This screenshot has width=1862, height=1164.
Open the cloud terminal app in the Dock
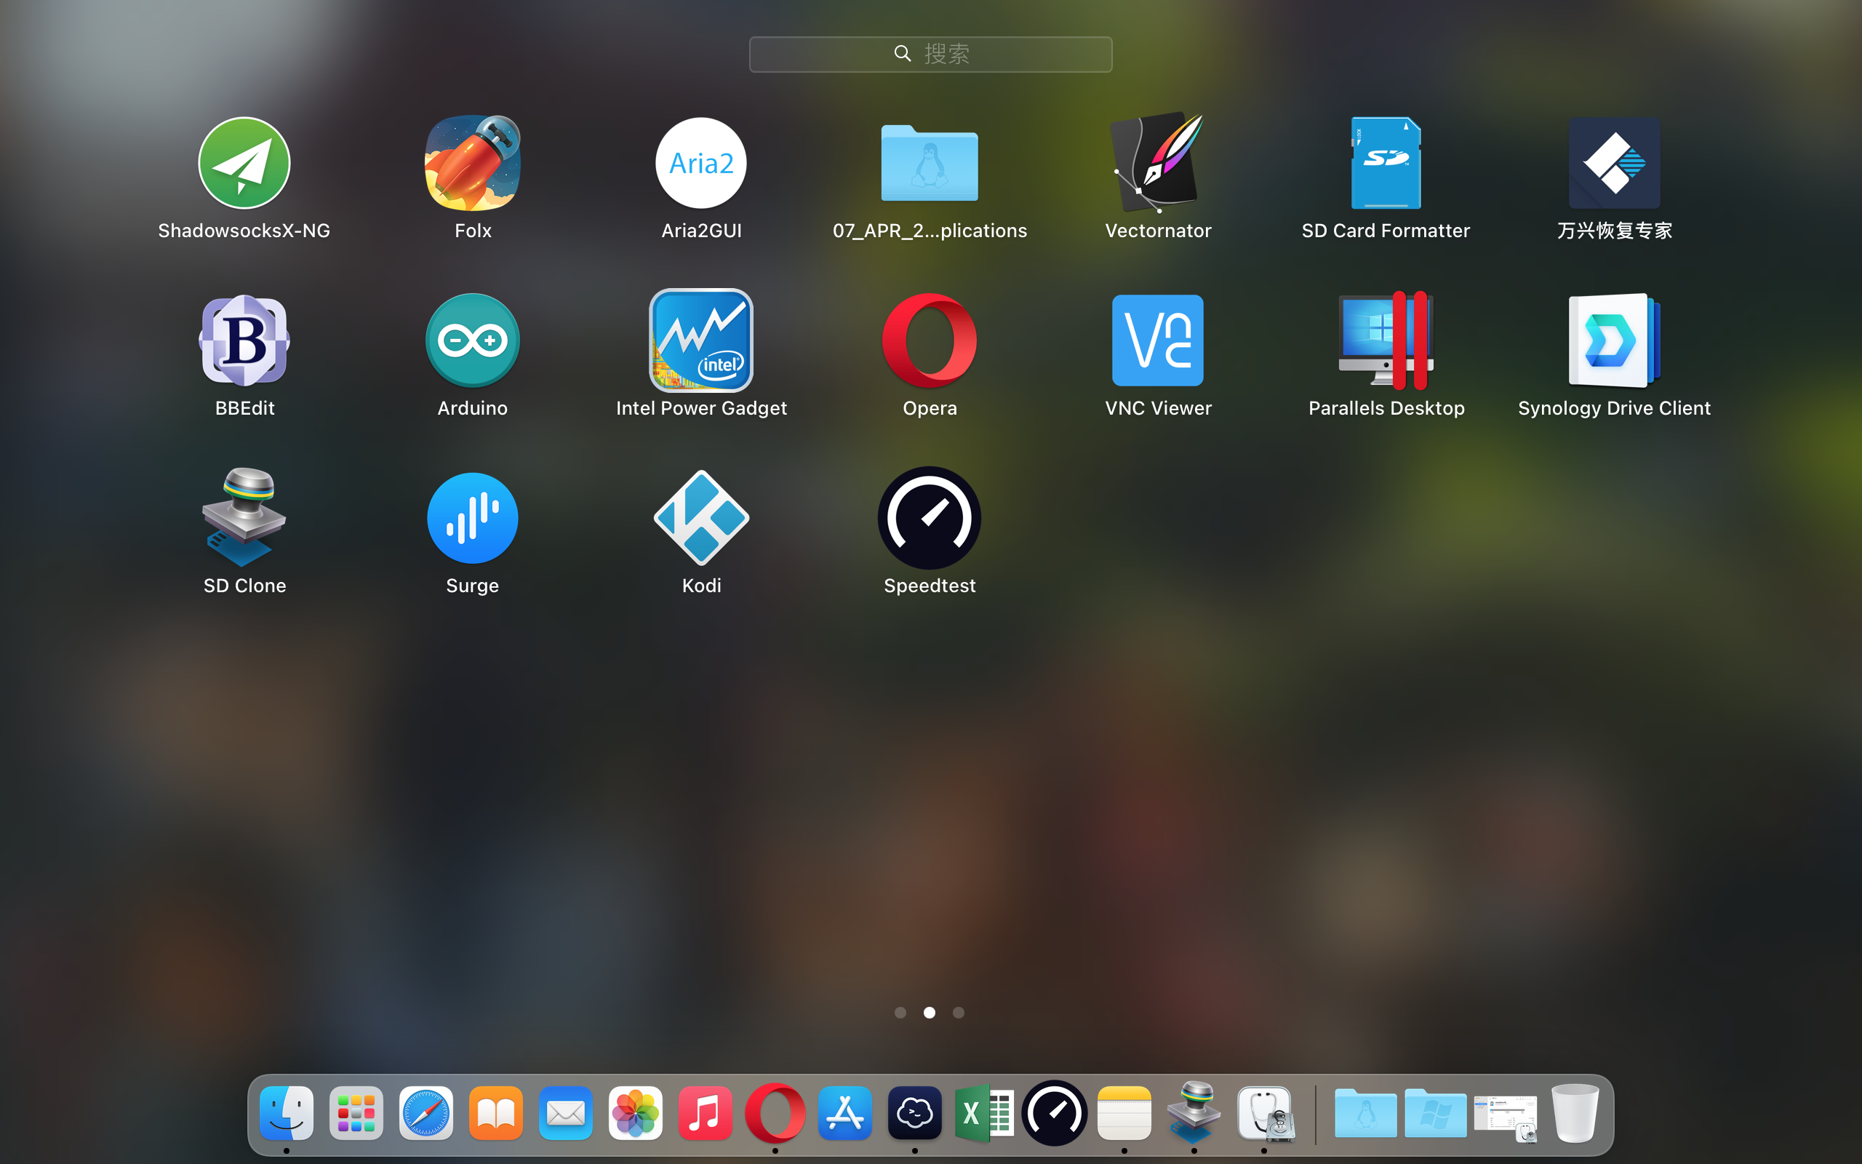(x=915, y=1113)
